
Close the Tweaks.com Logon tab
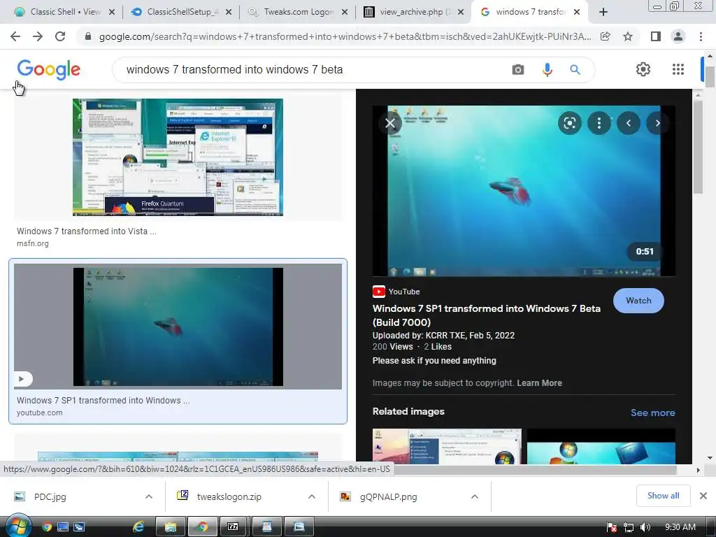pyautogui.click(x=345, y=12)
